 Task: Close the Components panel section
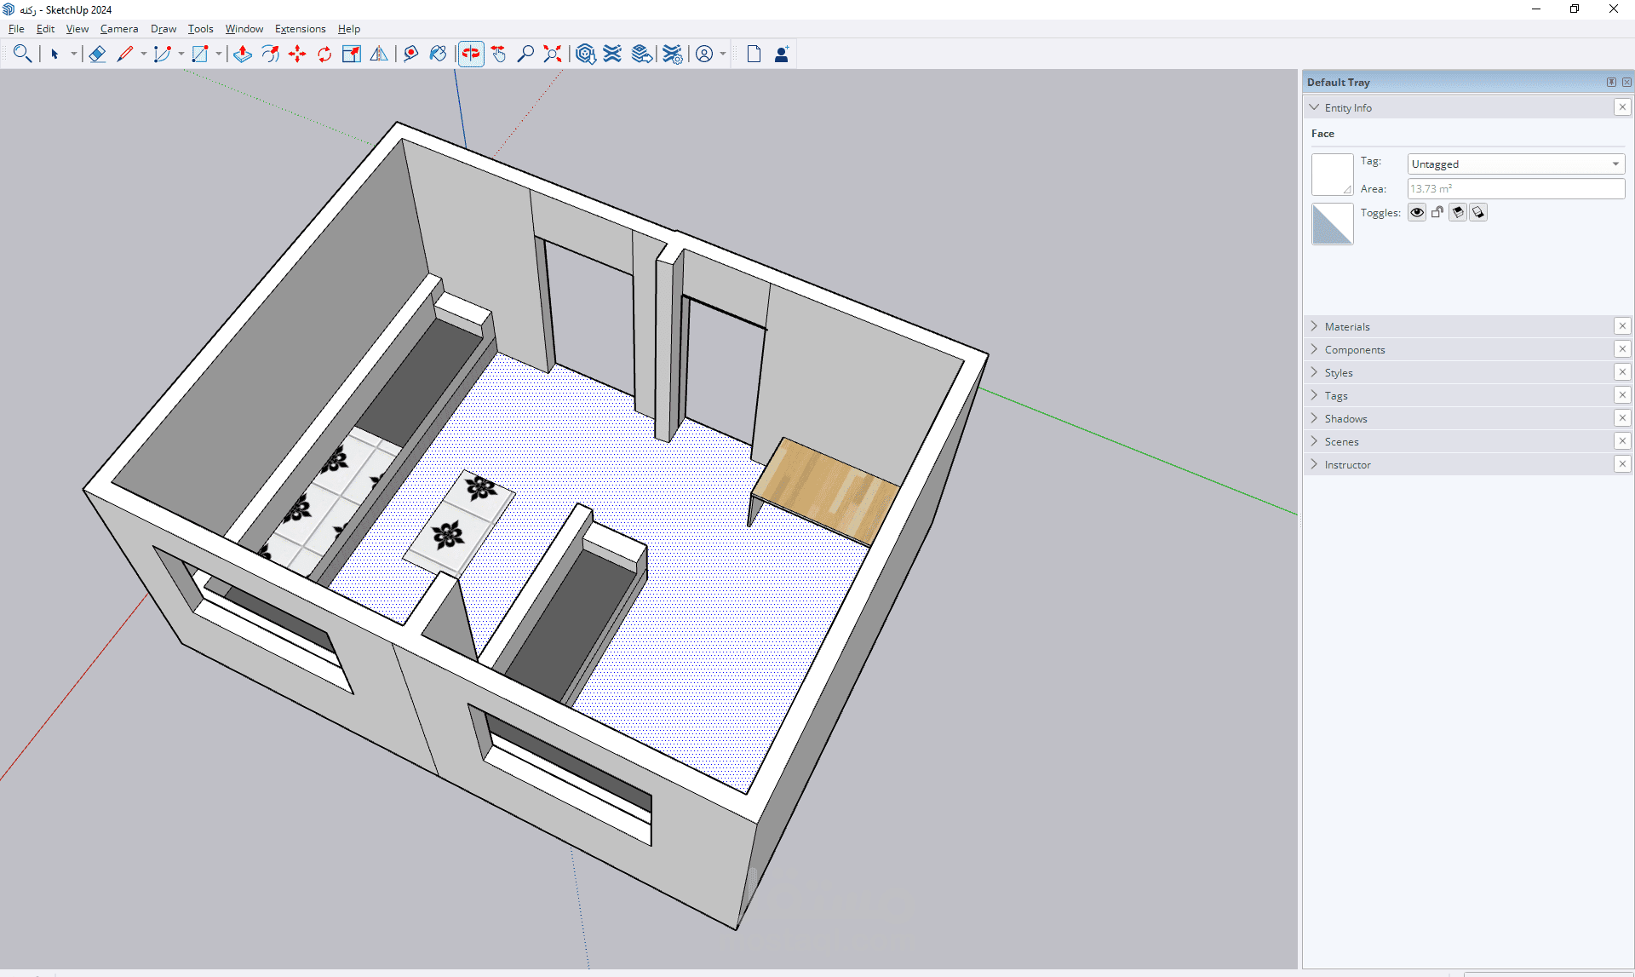[x=1622, y=349]
